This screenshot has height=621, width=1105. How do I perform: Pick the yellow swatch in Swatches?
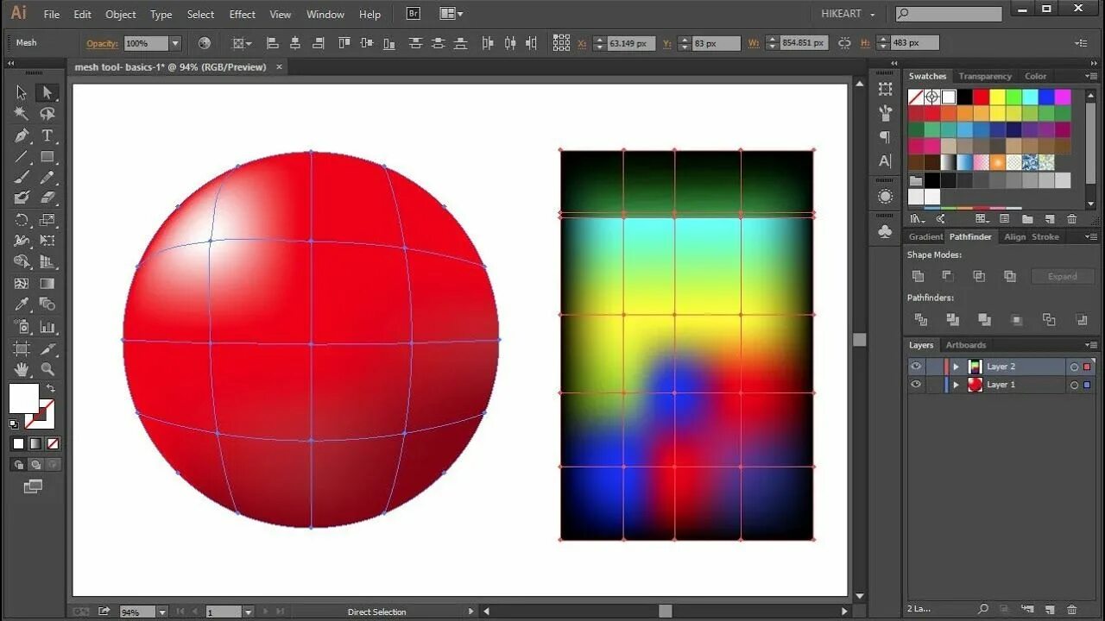(997, 97)
